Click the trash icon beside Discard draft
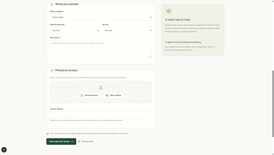Image resolution: width=274 pixels, height=155 pixels. pyautogui.click(x=79, y=141)
